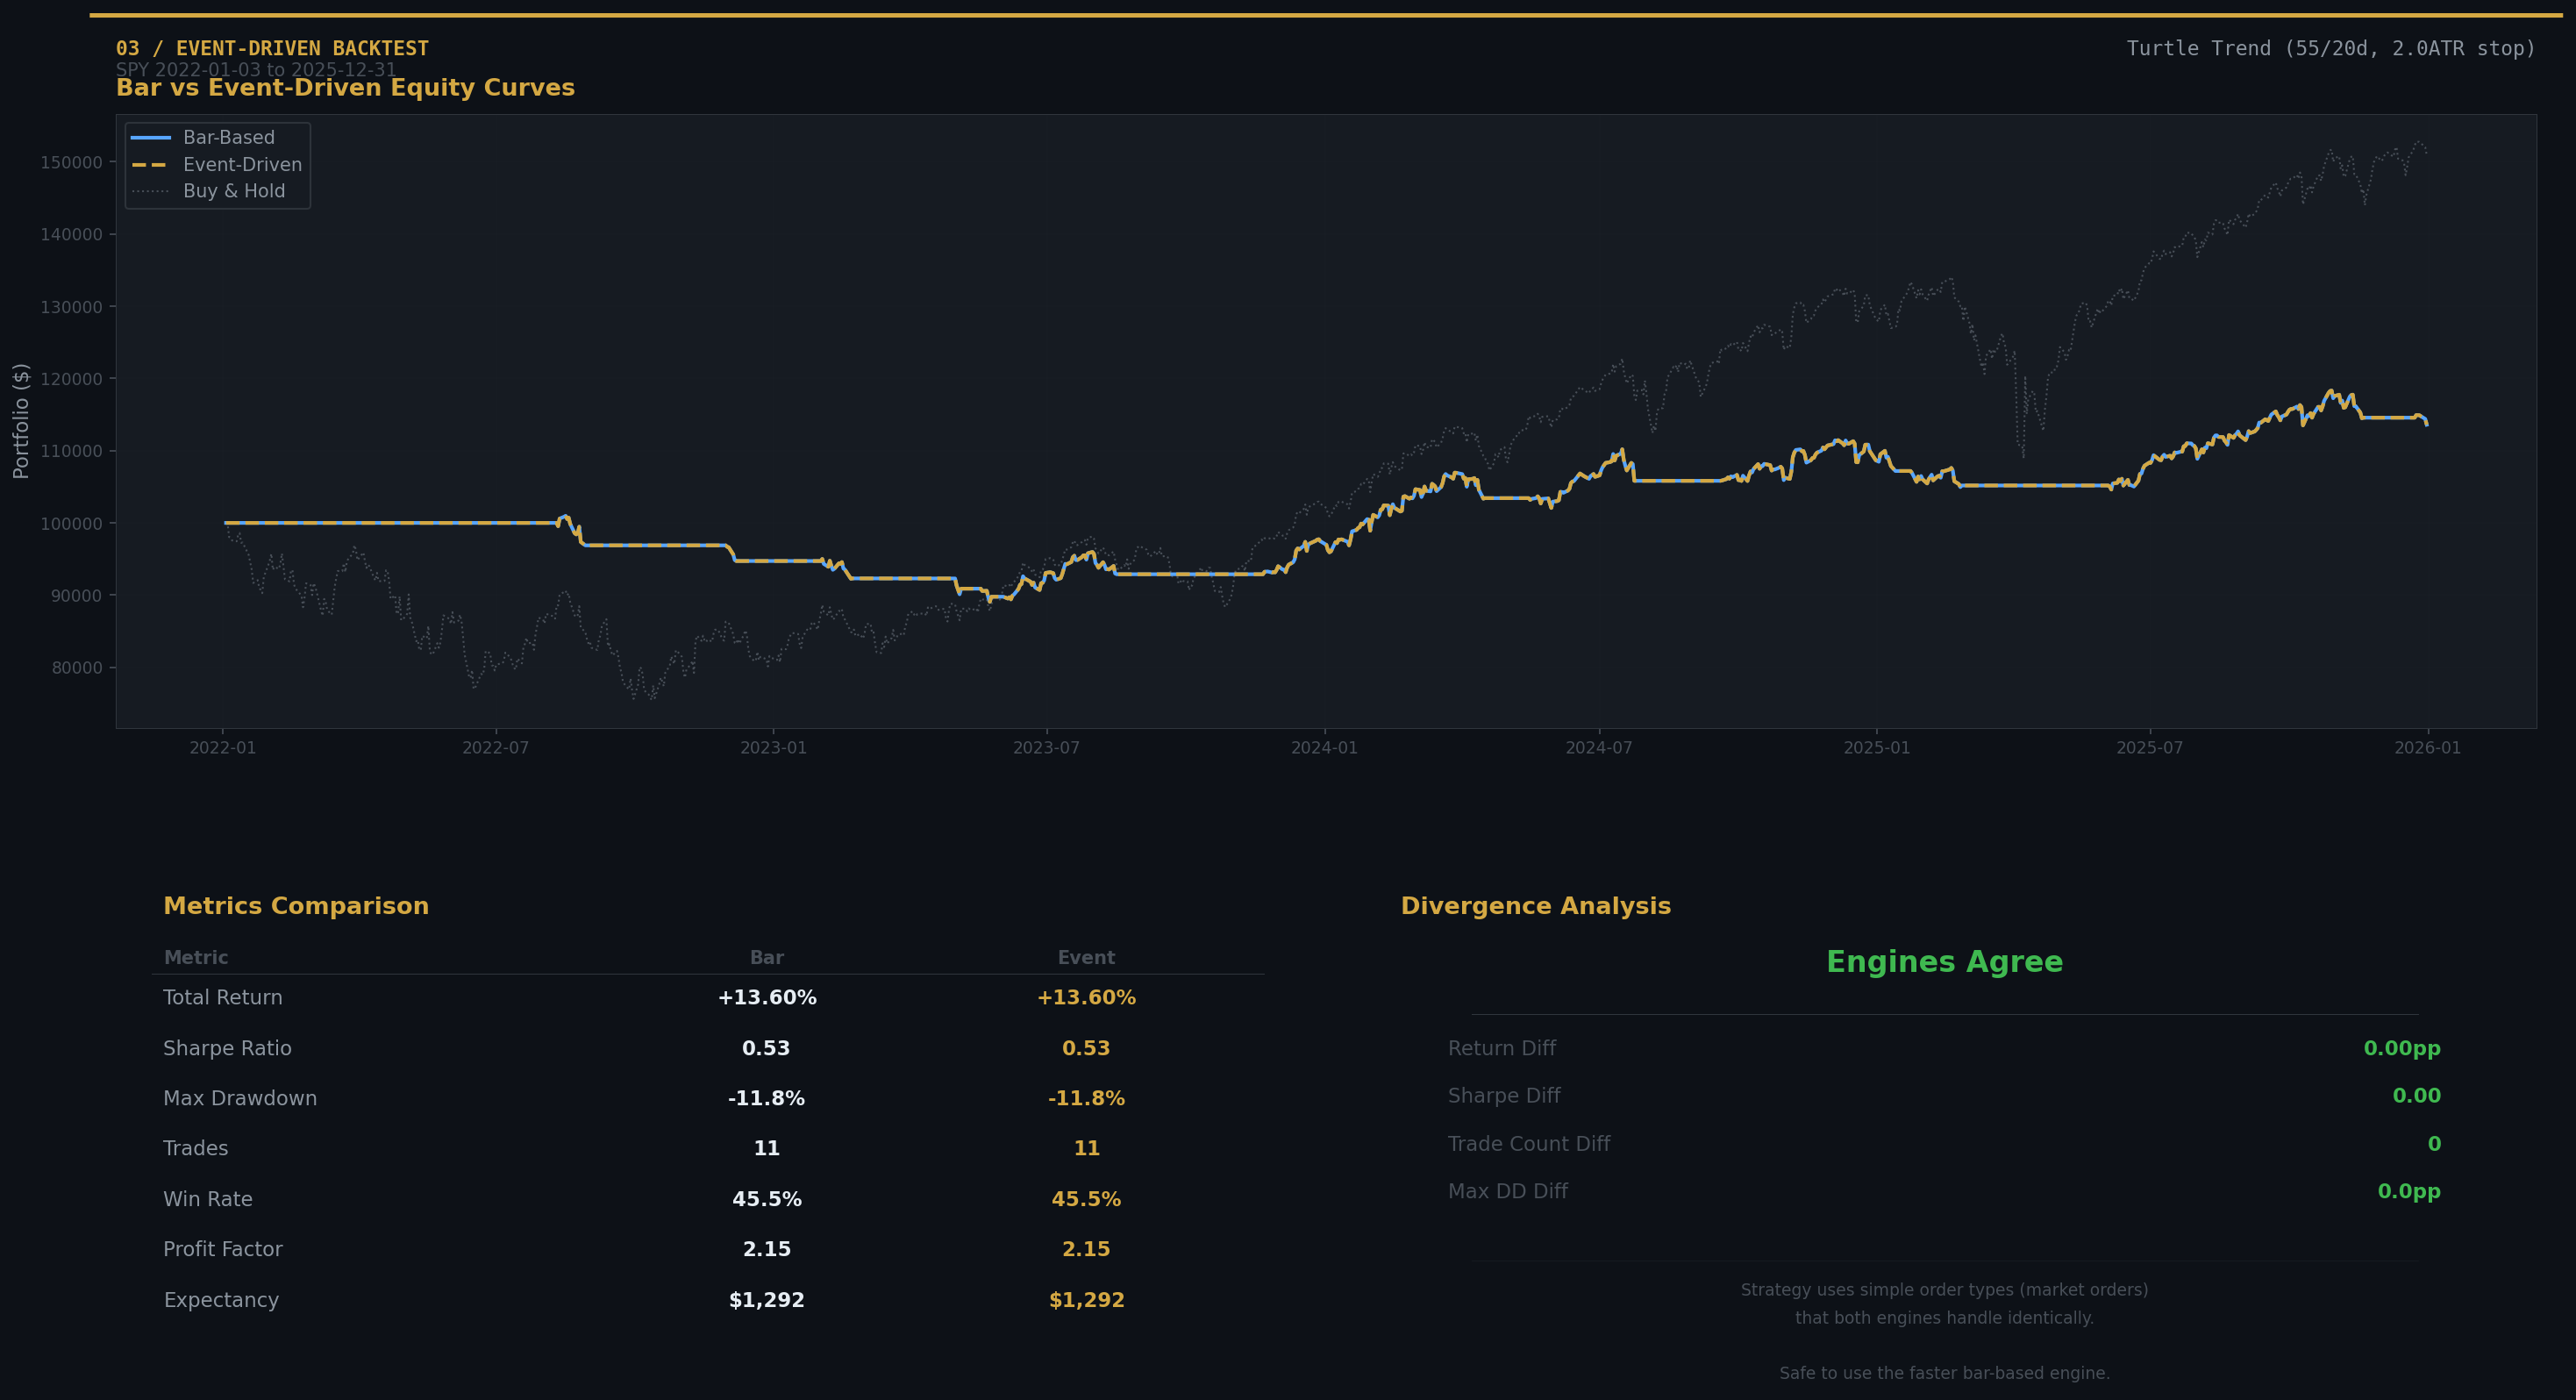Viewport: 2576px width, 1400px height.
Task: Open the 03 / EVENT-DRIVEN BACKTEST header
Action: (x=272, y=47)
